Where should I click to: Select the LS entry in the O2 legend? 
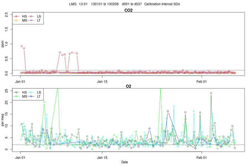pos(35,92)
